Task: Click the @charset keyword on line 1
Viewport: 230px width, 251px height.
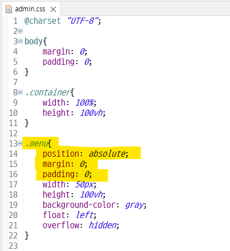Action: tap(43, 21)
